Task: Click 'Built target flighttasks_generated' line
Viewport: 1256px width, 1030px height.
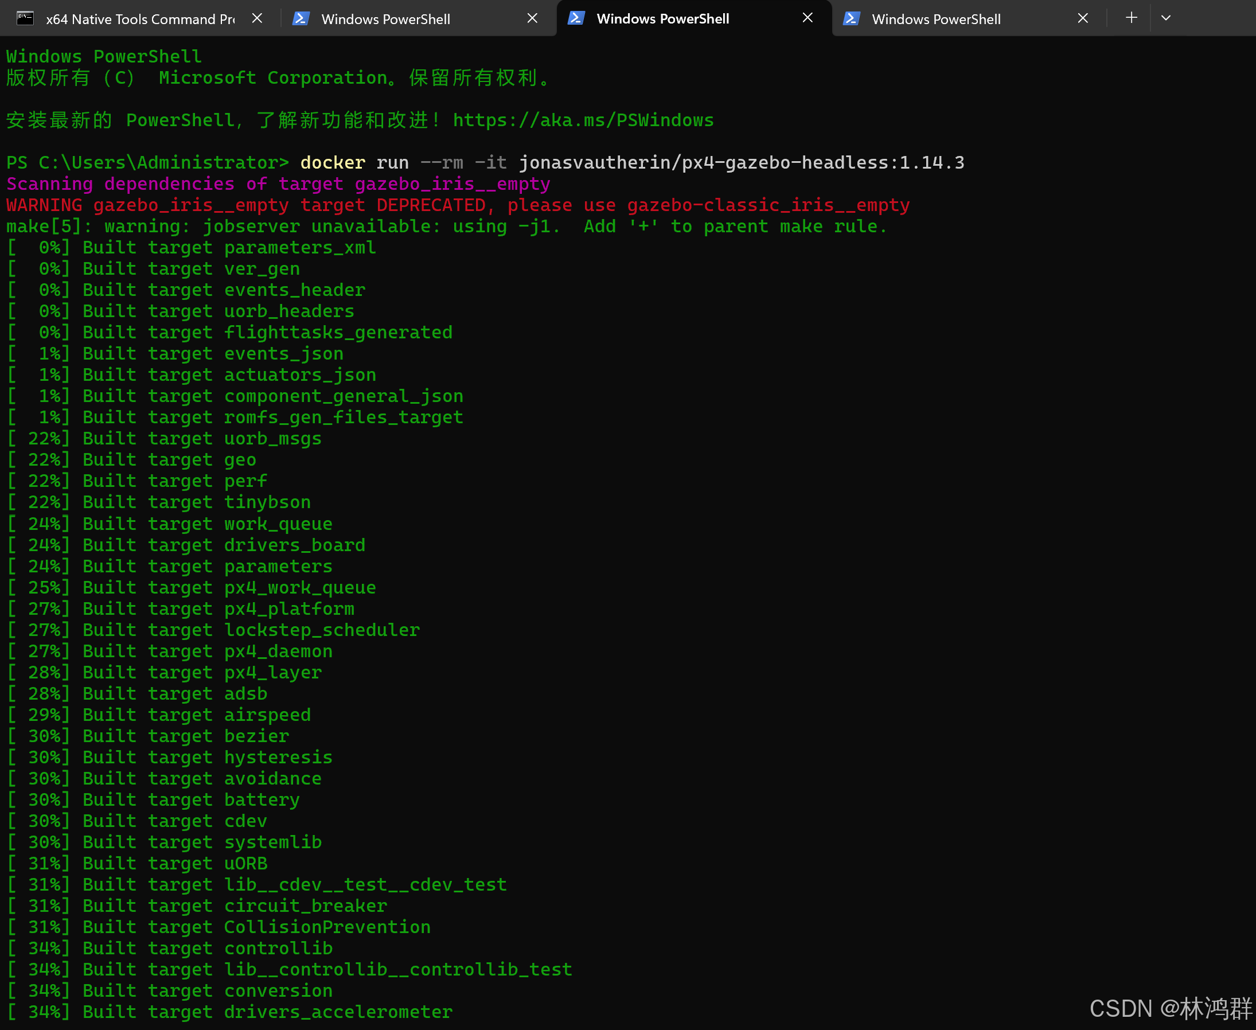Action: click(229, 333)
